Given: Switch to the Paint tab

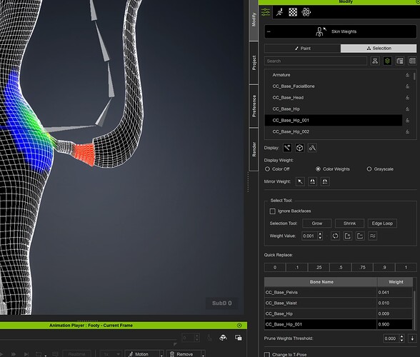Looking at the screenshot, I should (302, 49).
